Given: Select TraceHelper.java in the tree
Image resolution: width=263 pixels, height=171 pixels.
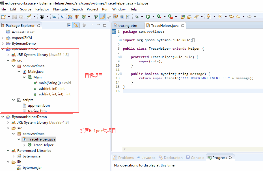Looking at the screenshot, I should pos(39,139).
